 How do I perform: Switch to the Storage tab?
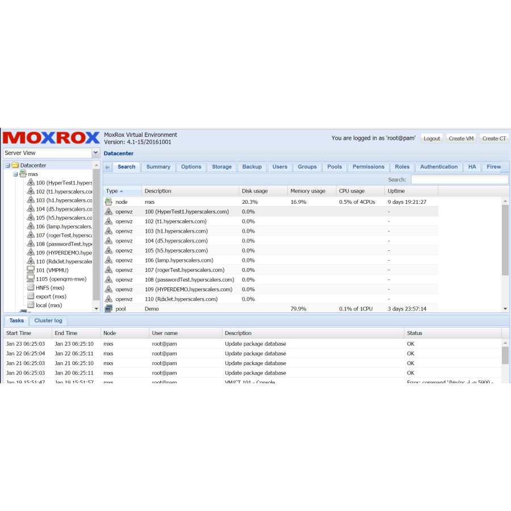coord(221,167)
